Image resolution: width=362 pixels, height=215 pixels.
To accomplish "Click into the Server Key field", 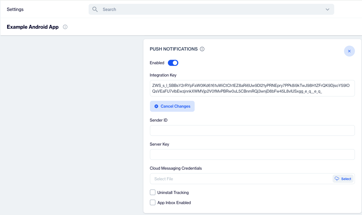I will [252, 155].
